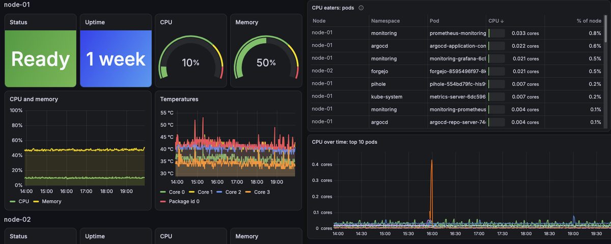Screen dimensions: 611x244
Task: Click the 0.2% value in metrics-server row
Action: point(595,97)
